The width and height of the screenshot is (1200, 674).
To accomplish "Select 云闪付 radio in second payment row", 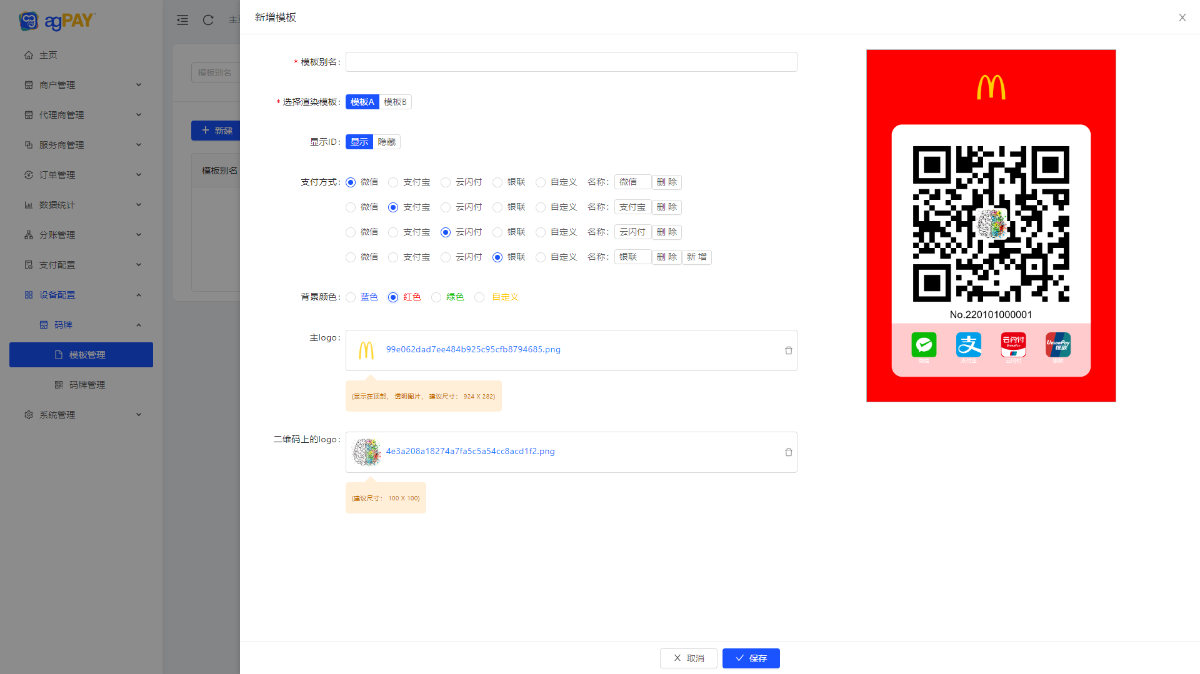I will pyautogui.click(x=446, y=207).
